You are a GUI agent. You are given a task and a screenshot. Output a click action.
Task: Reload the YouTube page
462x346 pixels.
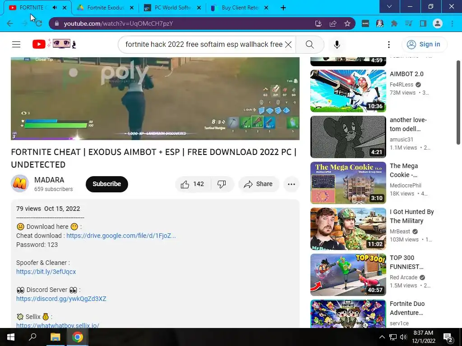39,23
